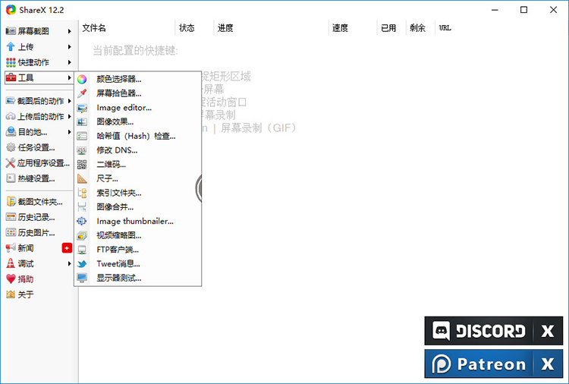Screen dimensions: 569x384
Task: Choose 视频缩略图 in tools menu
Action: [118, 235]
